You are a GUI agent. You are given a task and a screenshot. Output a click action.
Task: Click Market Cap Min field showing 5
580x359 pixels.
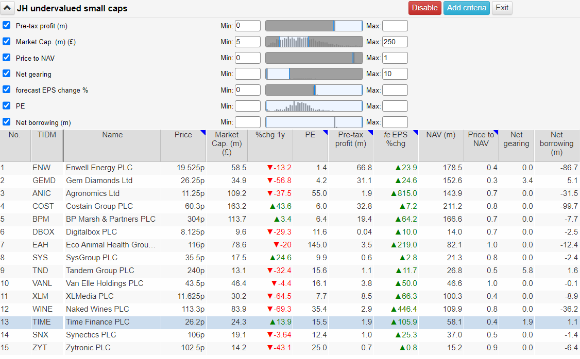pos(247,42)
